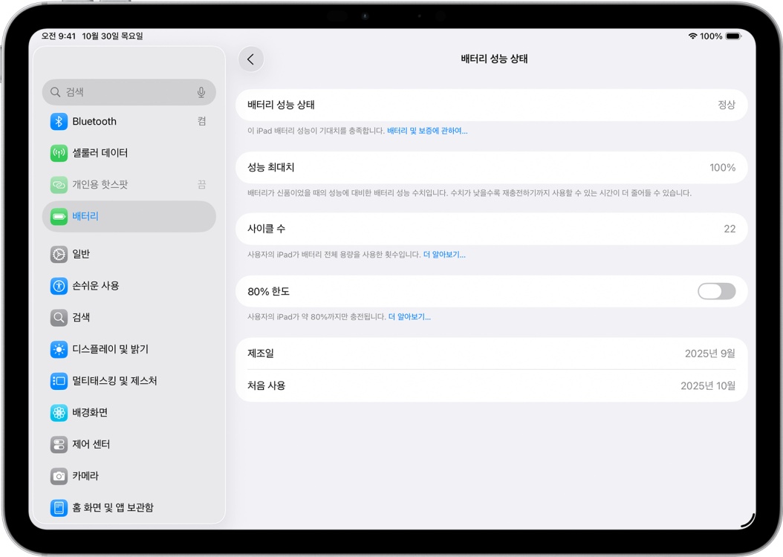Viewport: 783px width, 557px height.
Task: Tap the green cellular data antenna icon
Action: (59, 153)
